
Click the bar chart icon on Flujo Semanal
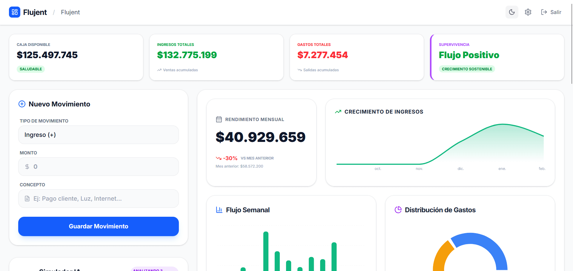pos(219,210)
